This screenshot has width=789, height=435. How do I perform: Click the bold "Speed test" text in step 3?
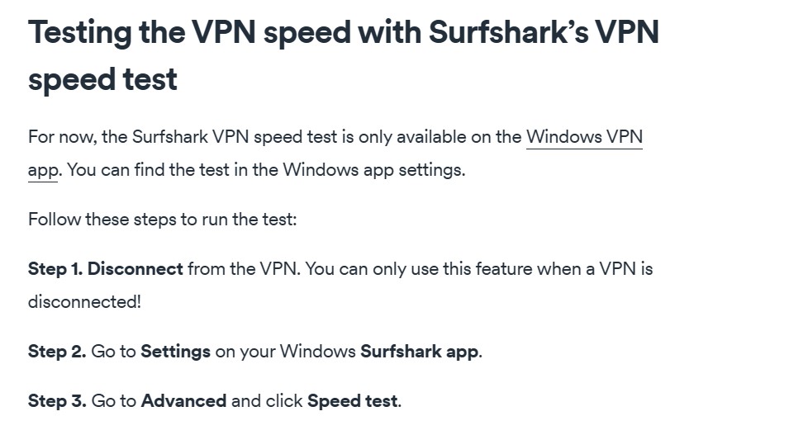(352, 401)
